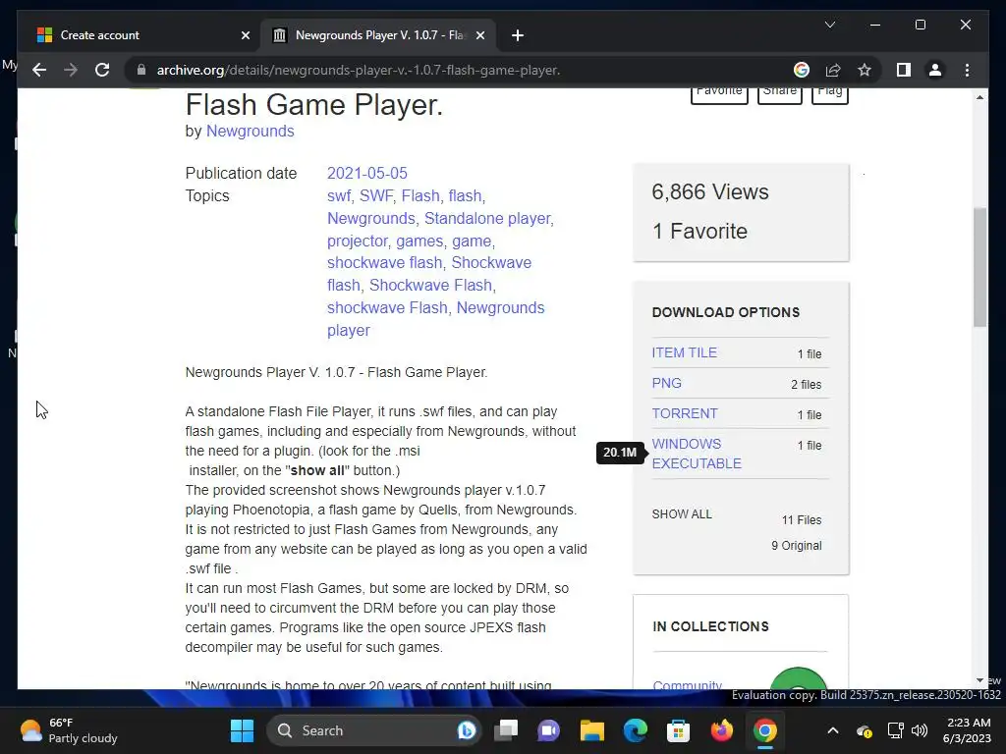View site information lock icon
Screen dimensions: 1006x754
click(x=141, y=70)
